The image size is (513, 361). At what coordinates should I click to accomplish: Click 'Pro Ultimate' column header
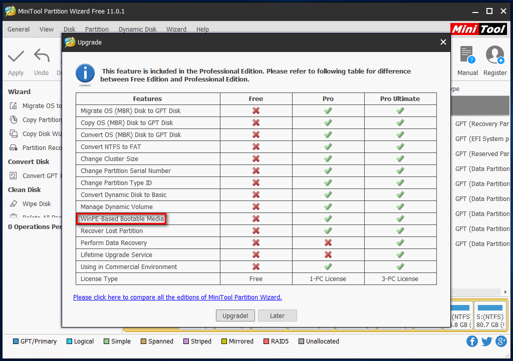(x=400, y=99)
